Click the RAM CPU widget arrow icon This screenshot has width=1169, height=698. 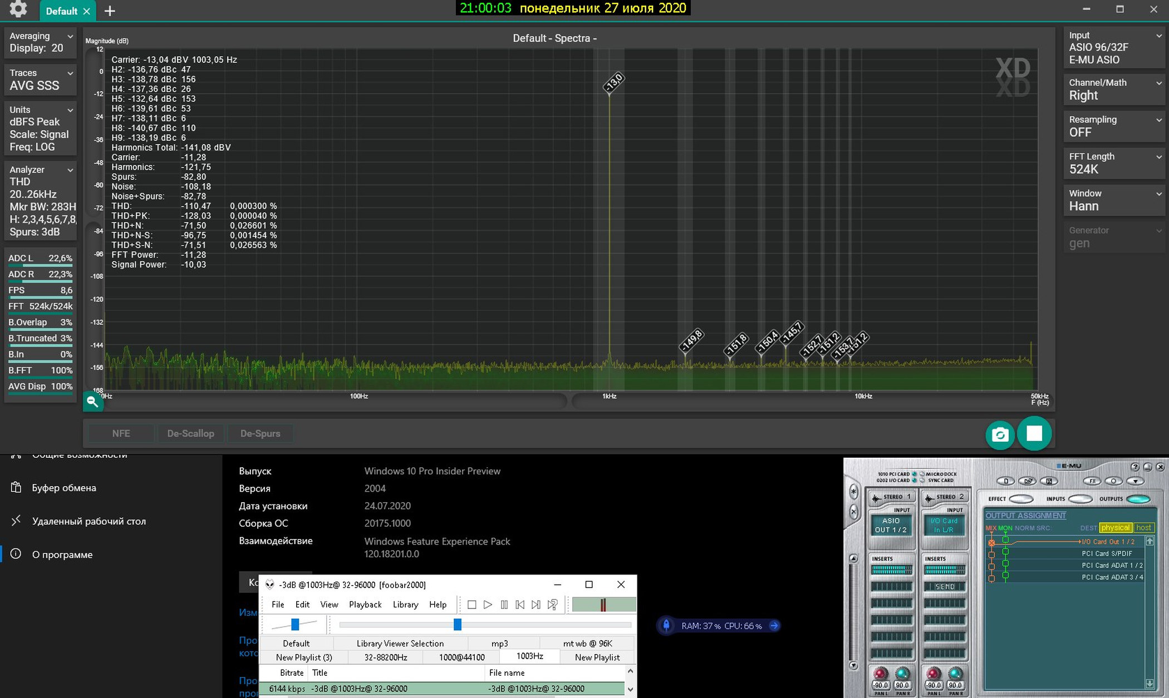click(x=774, y=626)
